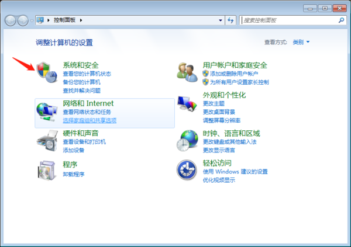The height and width of the screenshot is (247, 351).
Task: Click the 控制面板 breadcrumb item
Action: [x=64, y=20]
